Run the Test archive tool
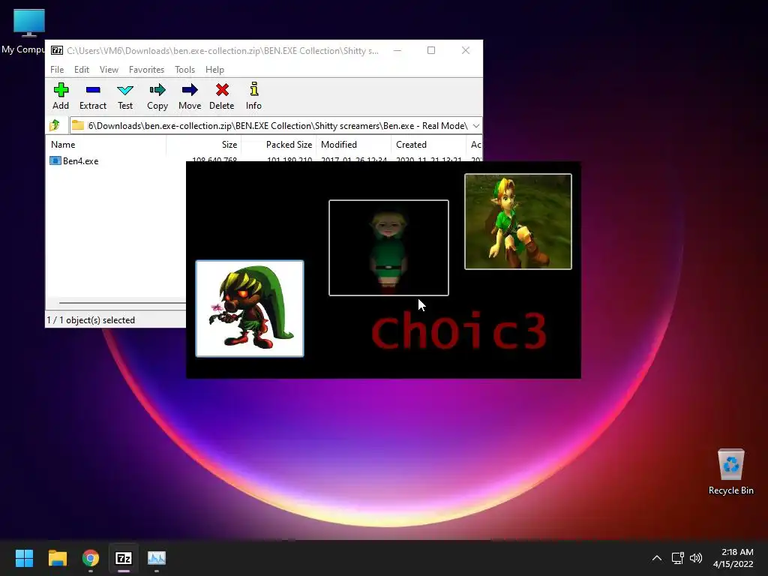The image size is (768, 576). (125, 96)
